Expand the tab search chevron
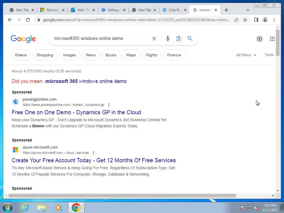The width and height of the screenshot is (284, 213). click(x=248, y=10)
